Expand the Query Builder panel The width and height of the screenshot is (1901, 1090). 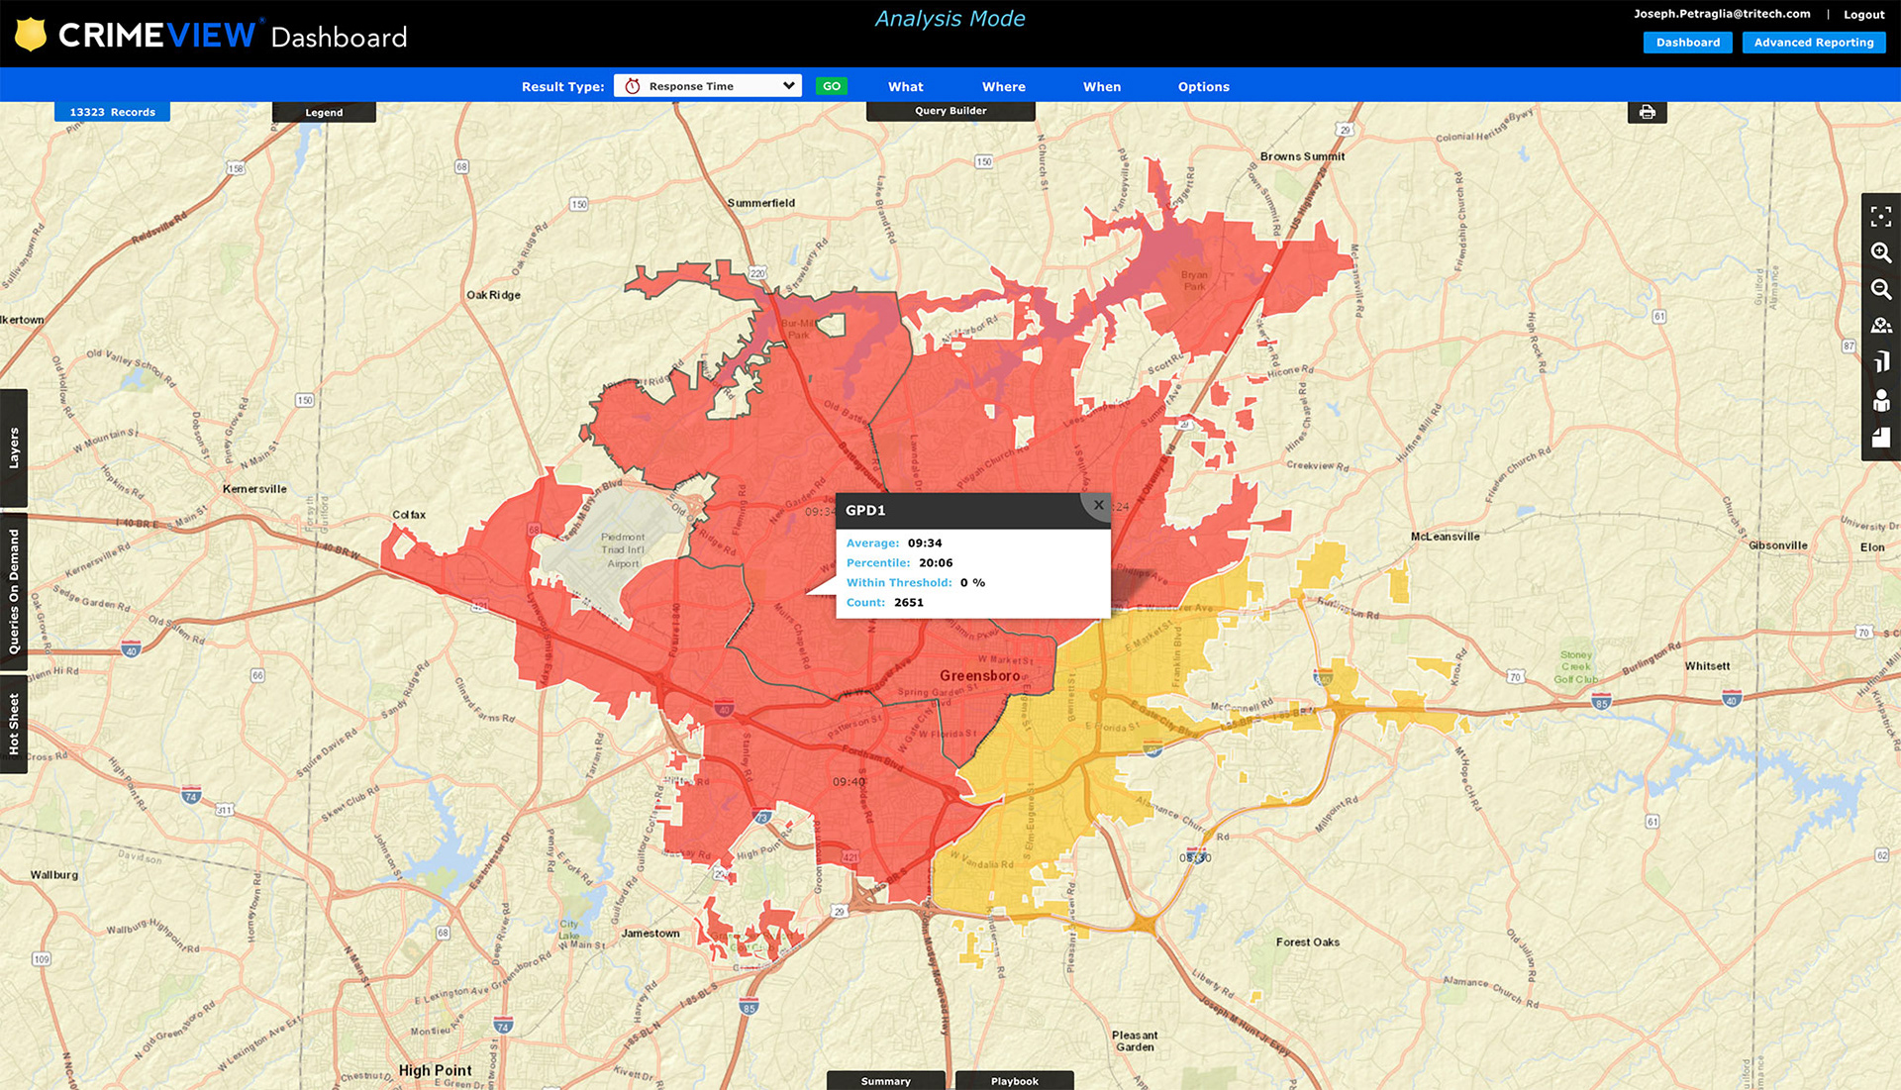(x=950, y=111)
